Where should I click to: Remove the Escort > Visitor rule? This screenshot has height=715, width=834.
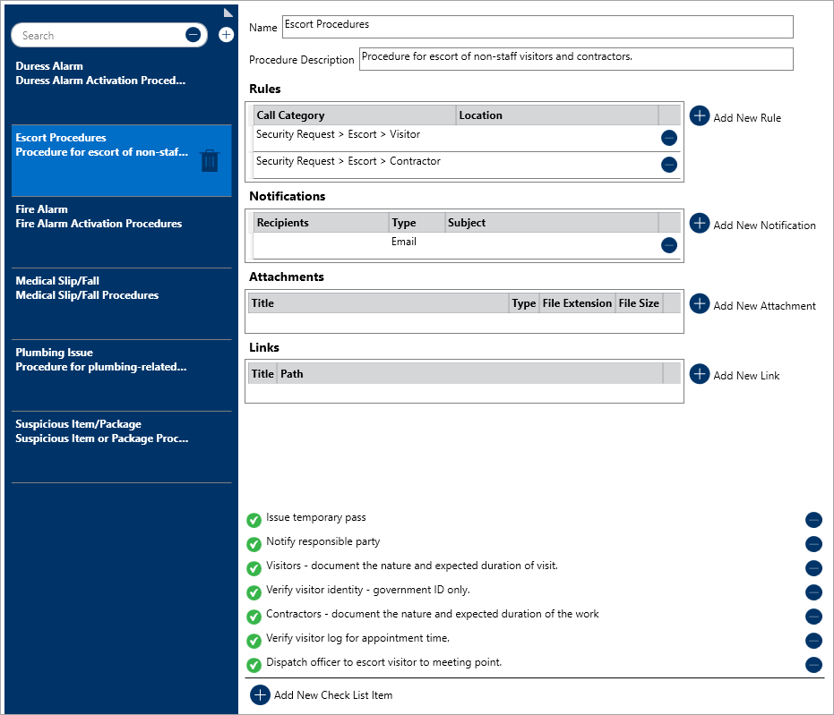(x=668, y=138)
